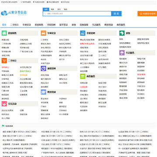Image resolution: width=157 pixels, height=157 pixels.
Task: Open the red 公司注册 link
Action: point(84,87)
